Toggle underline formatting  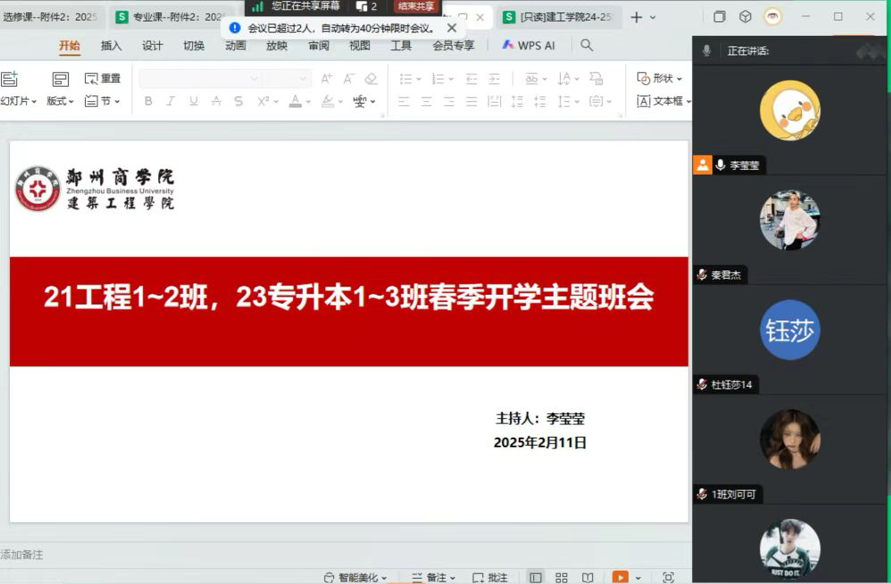(193, 102)
